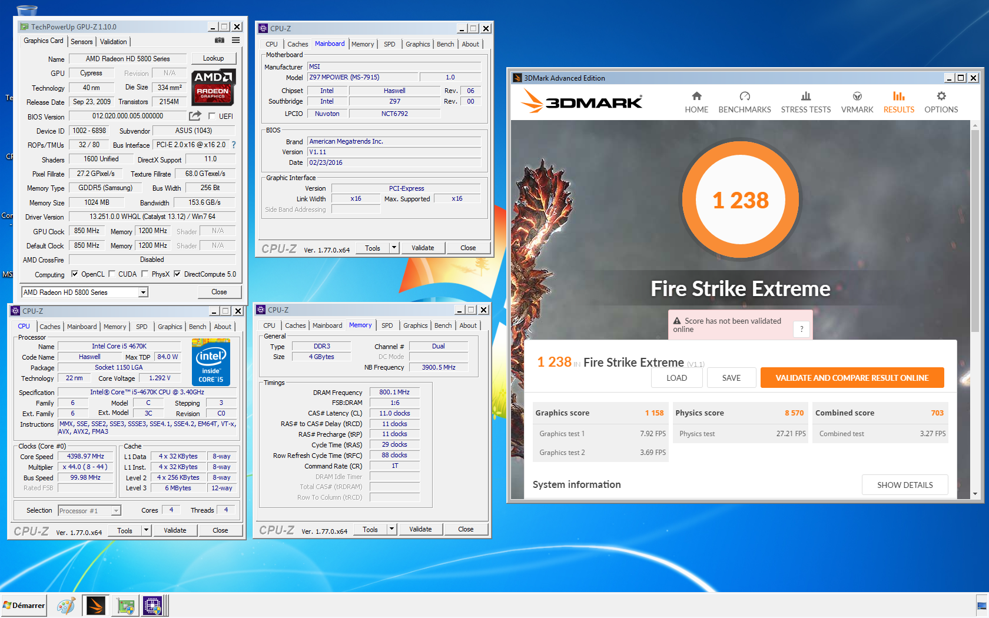Open SPD tab in Mainboard CPU-Z window
This screenshot has height=618, width=989.
(390, 44)
